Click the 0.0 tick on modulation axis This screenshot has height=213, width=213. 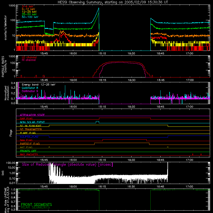[x=13, y=103]
